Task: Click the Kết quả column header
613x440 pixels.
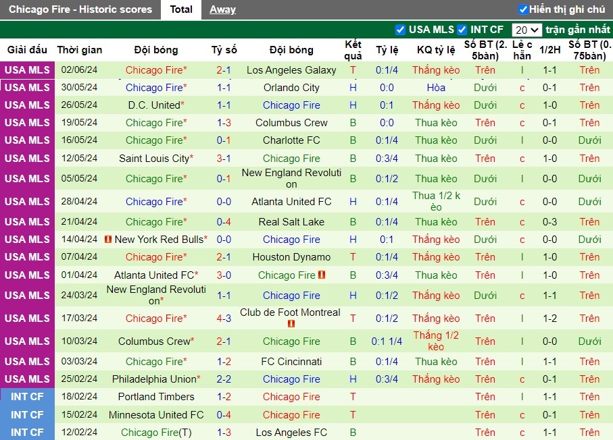Action: click(353, 50)
